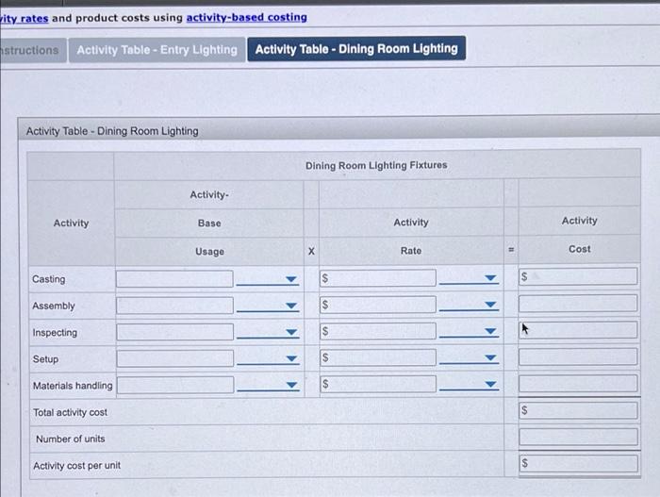The height and width of the screenshot is (497, 660).
Task: Click Setup activity-base usage input field
Action: (174, 358)
